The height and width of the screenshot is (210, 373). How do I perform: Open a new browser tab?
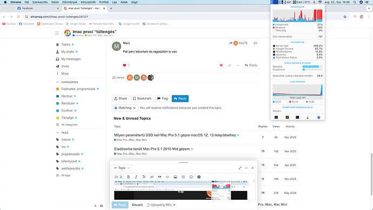[x=111, y=8]
